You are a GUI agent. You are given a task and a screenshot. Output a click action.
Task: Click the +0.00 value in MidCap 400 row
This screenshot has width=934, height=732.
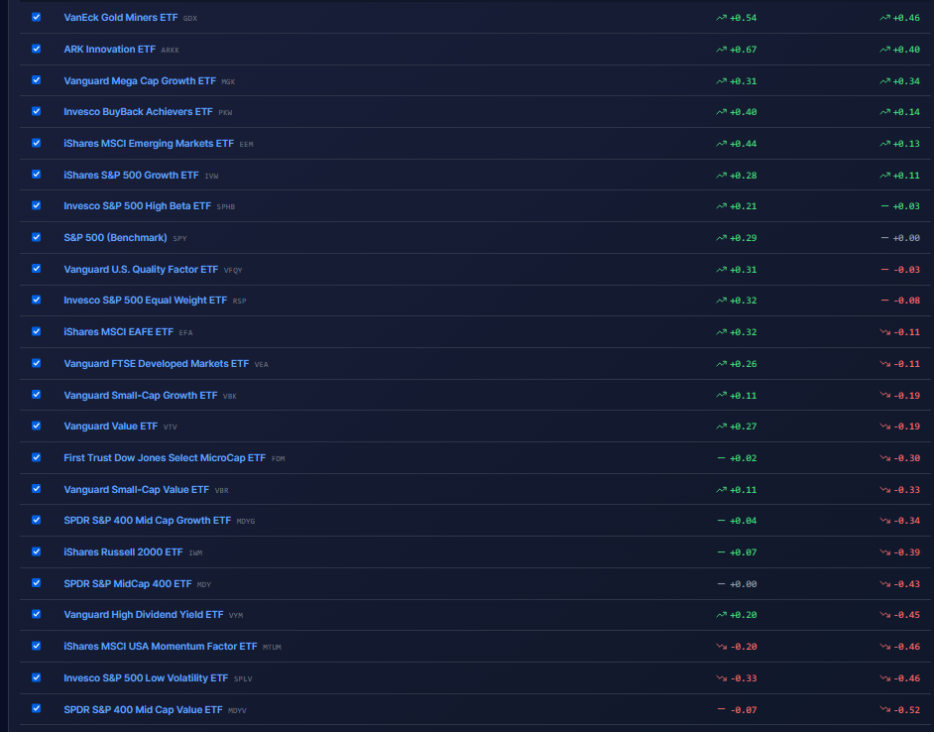pyautogui.click(x=743, y=583)
